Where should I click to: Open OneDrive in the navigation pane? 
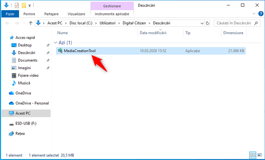[x=23, y=93]
